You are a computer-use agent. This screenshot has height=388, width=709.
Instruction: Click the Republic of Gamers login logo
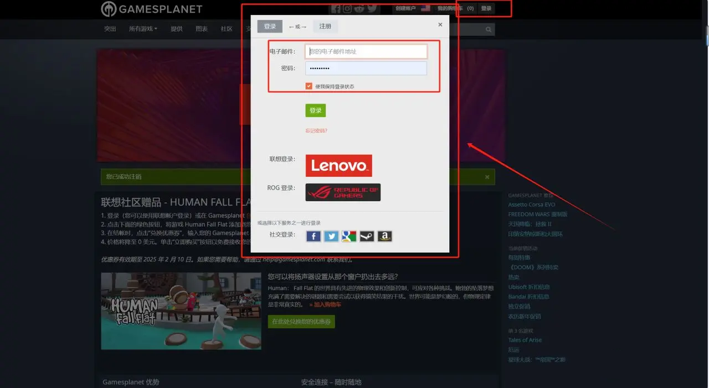(x=343, y=192)
